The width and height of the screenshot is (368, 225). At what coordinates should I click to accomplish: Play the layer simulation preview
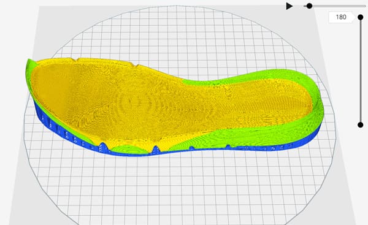pos(289,6)
